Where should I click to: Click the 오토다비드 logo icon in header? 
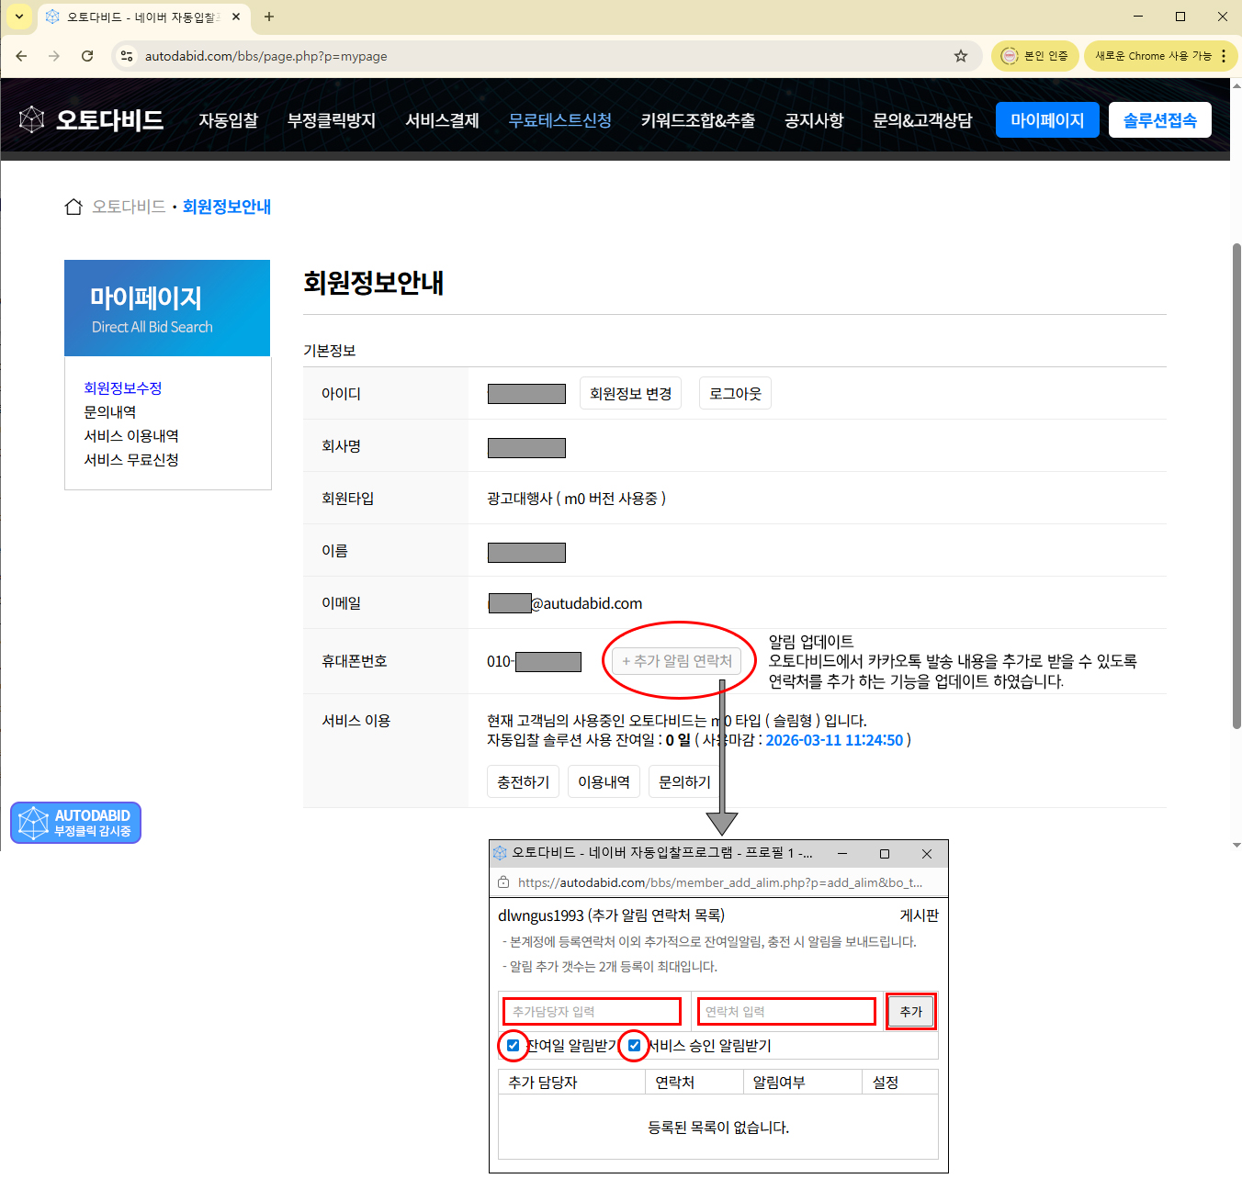pyautogui.click(x=32, y=119)
